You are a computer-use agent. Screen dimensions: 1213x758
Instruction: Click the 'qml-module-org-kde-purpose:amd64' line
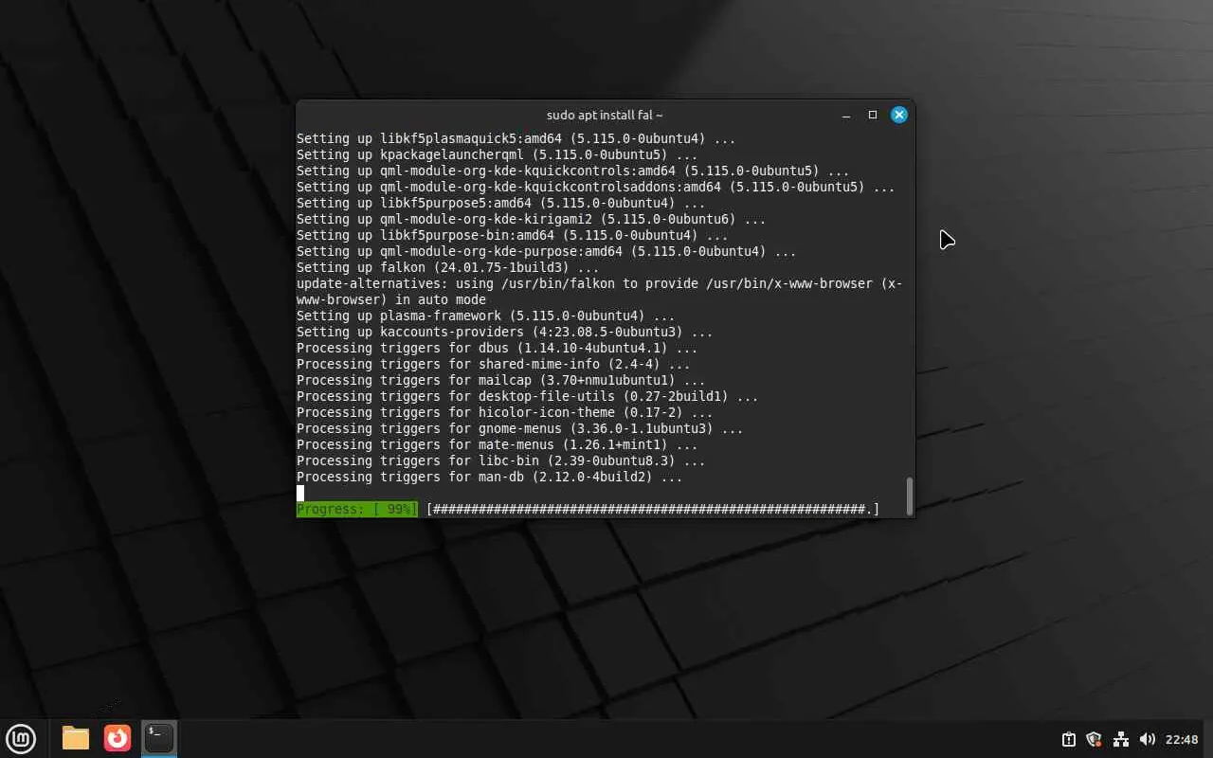(x=547, y=252)
